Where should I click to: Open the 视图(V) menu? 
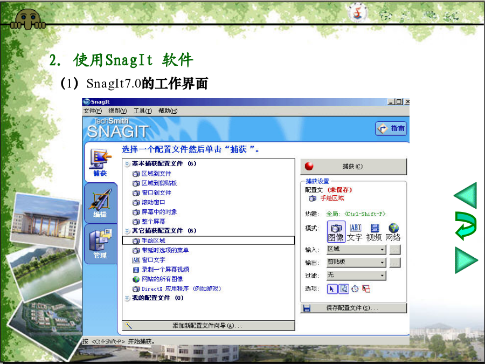[x=117, y=111]
